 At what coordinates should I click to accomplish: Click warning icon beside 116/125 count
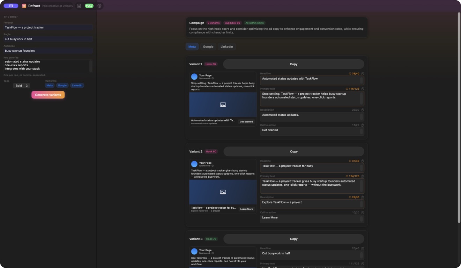point(347,89)
